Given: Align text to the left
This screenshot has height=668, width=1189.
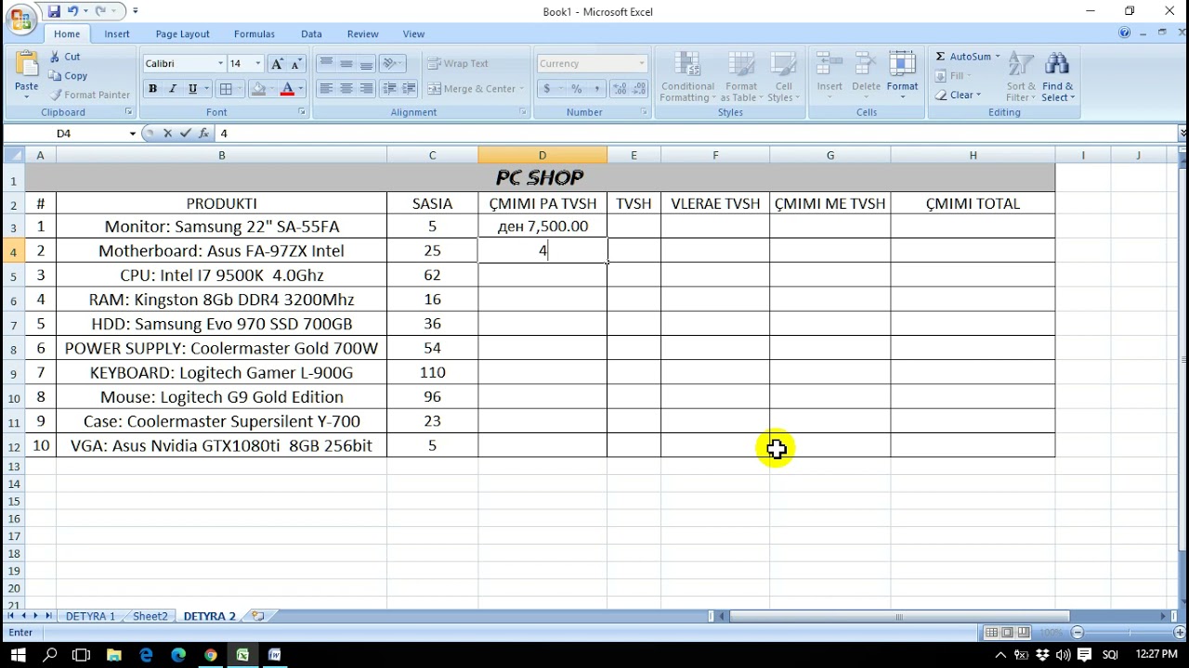Looking at the screenshot, I should point(326,89).
